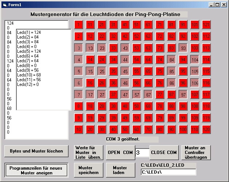Screen dimensions: 229x182
Task: Click the Form1 window icon in title bar
Action: (4, 4)
